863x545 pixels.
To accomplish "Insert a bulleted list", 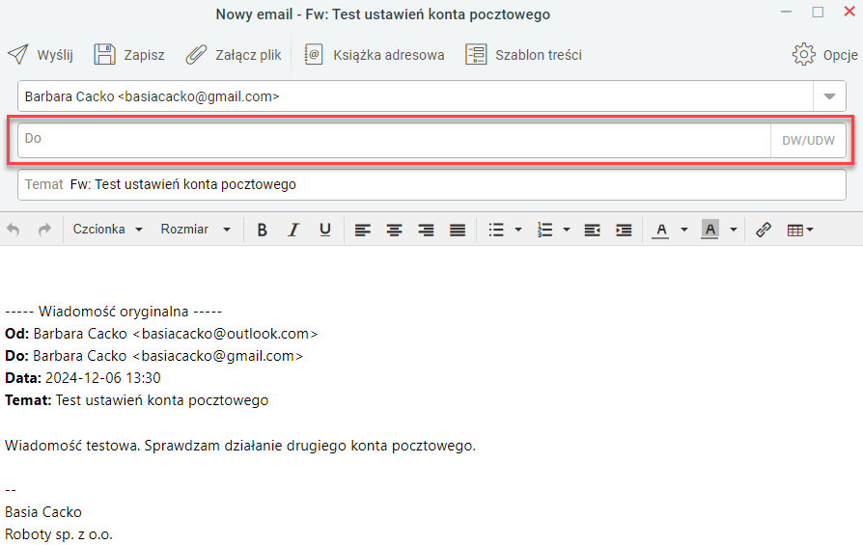I will pyautogui.click(x=496, y=230).
